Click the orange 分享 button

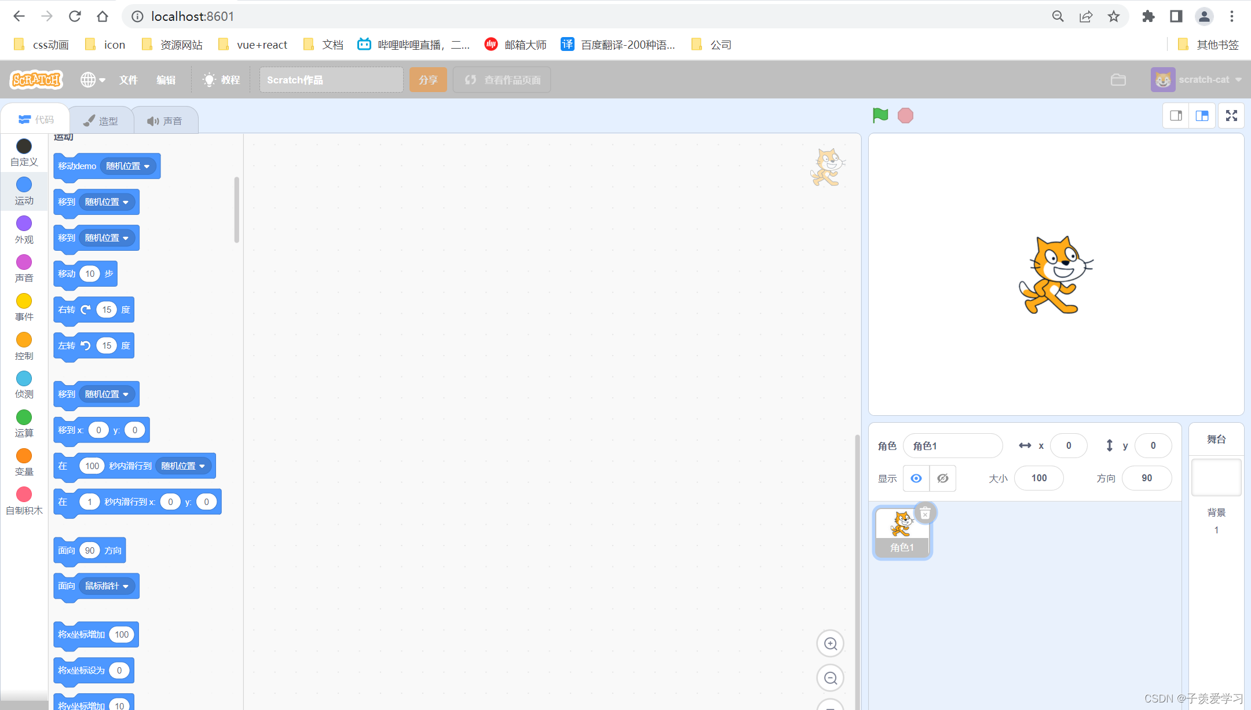(427, 80)
